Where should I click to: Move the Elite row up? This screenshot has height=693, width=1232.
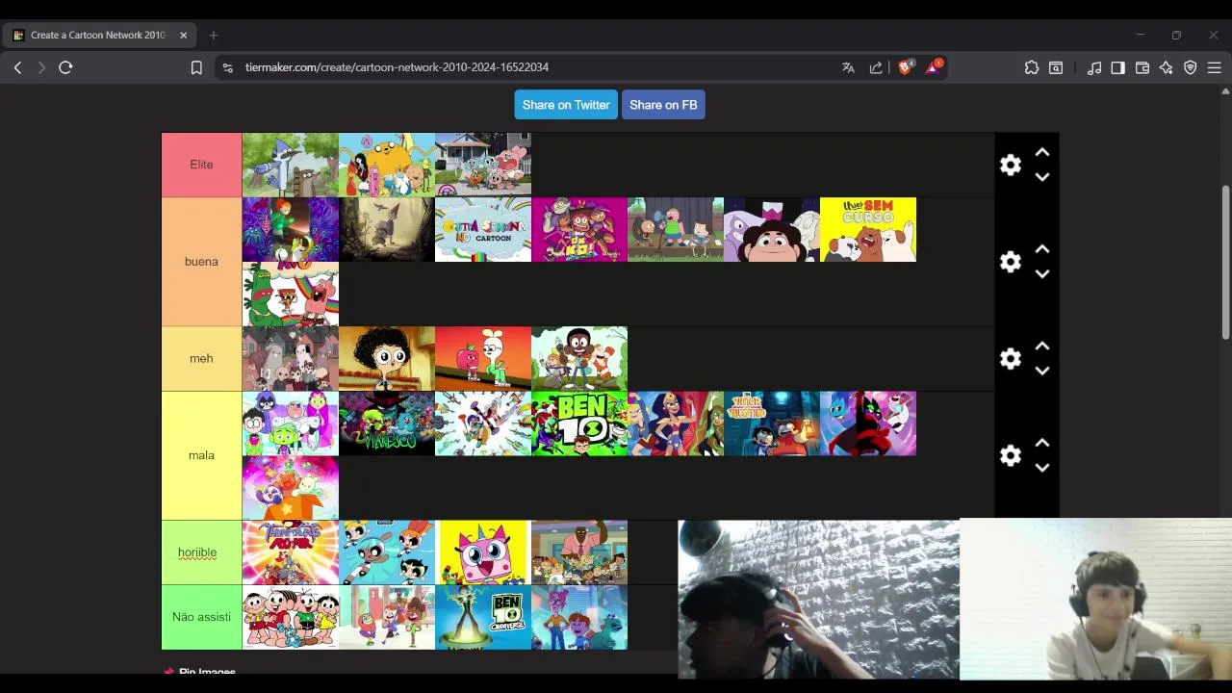pos(1042,152)
